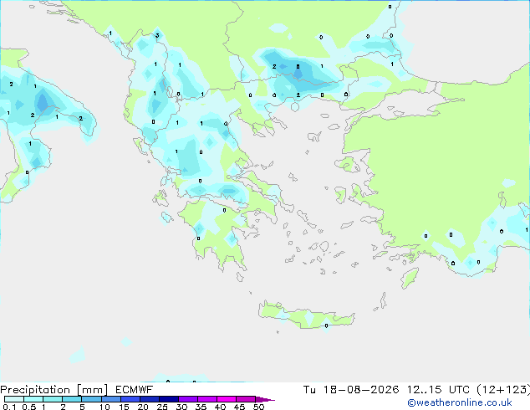The height and width of the screenshot is (410, 530).
Task: Click the island of Crete on map
Action: [x=306, y=315]
